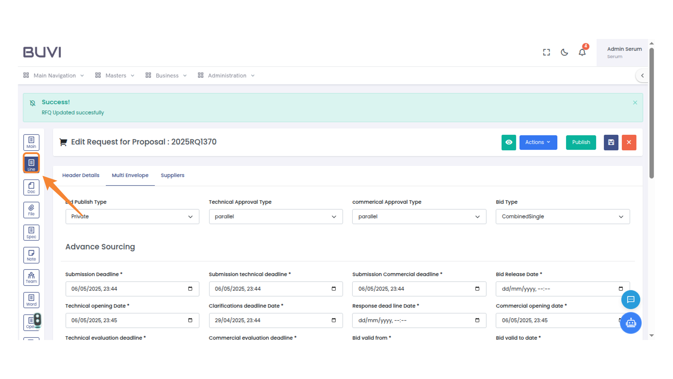
Task: Click the green eye preview button
Action: click(509, 142)
